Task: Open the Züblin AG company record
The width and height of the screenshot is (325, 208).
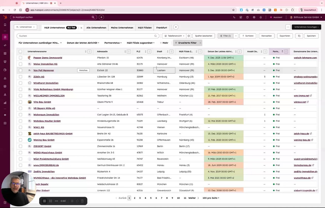Action: pyautogui.click(x=39, y=77)
